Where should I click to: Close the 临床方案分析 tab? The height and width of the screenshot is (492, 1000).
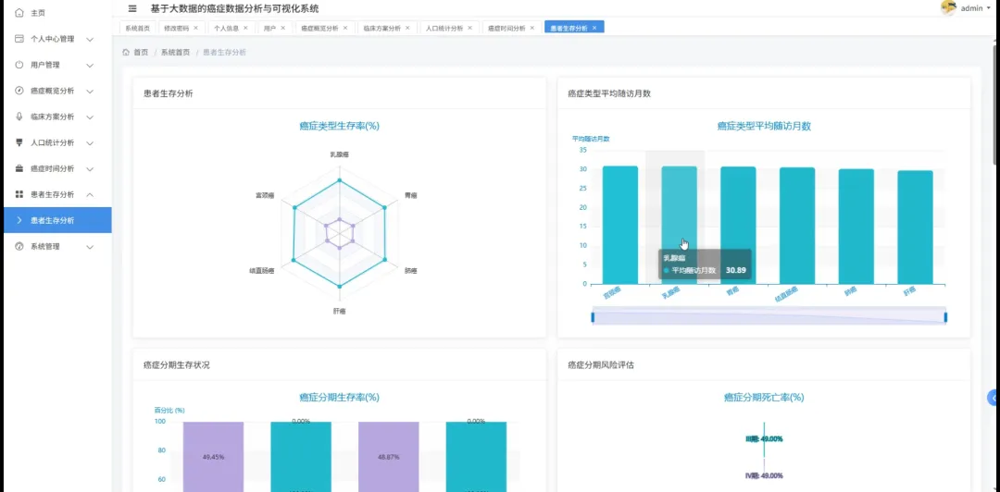pos(407,28)
